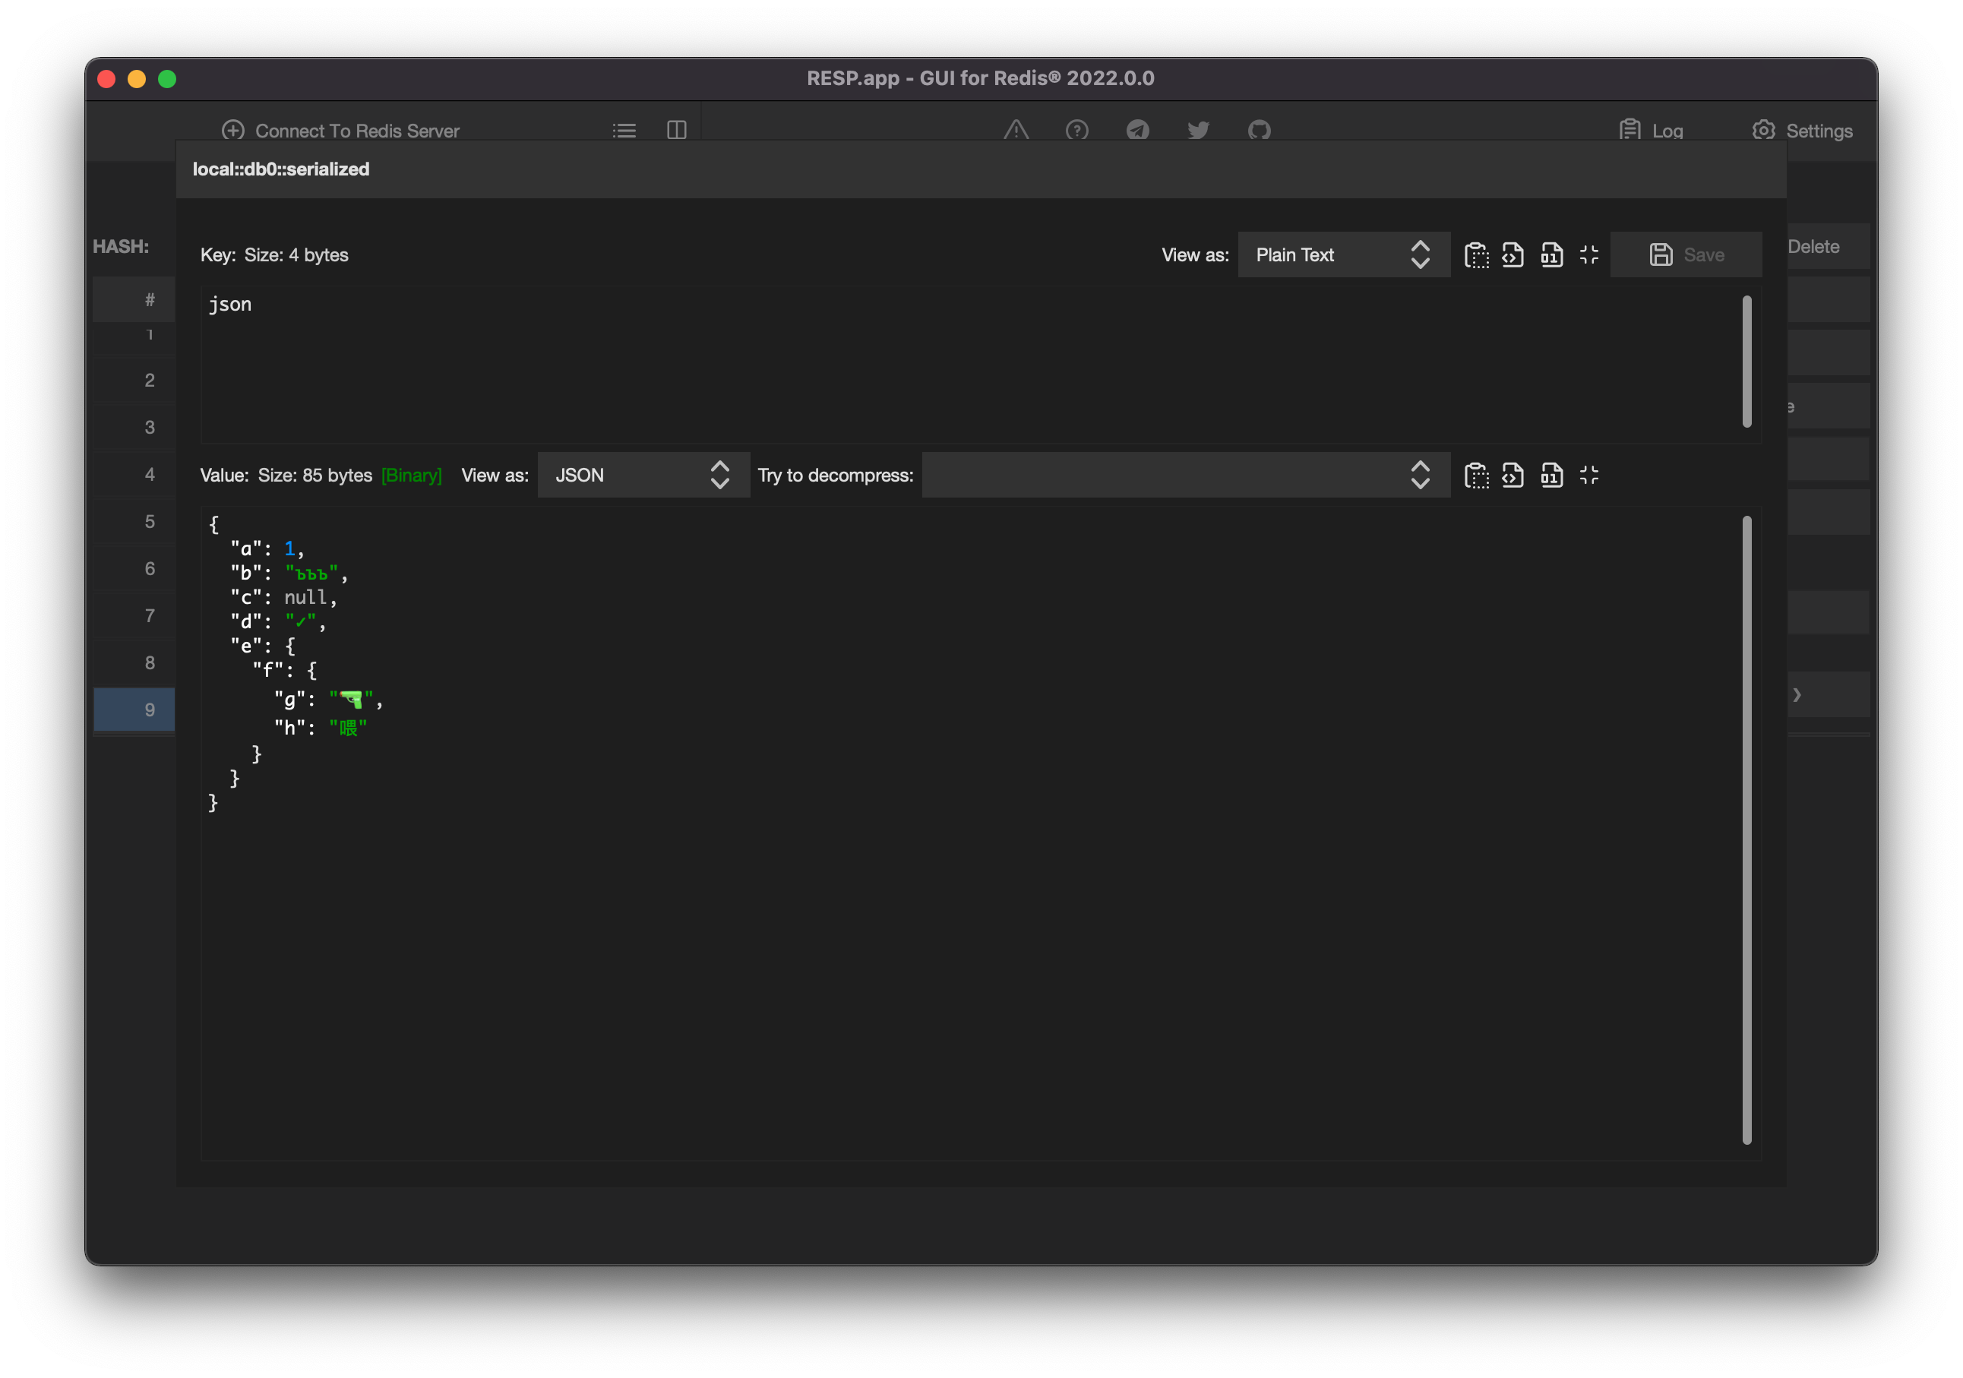Image resolution: width=1963 pixels, height=1378 pixels.
Task: Select hash row 5
Action: (134, 521)
